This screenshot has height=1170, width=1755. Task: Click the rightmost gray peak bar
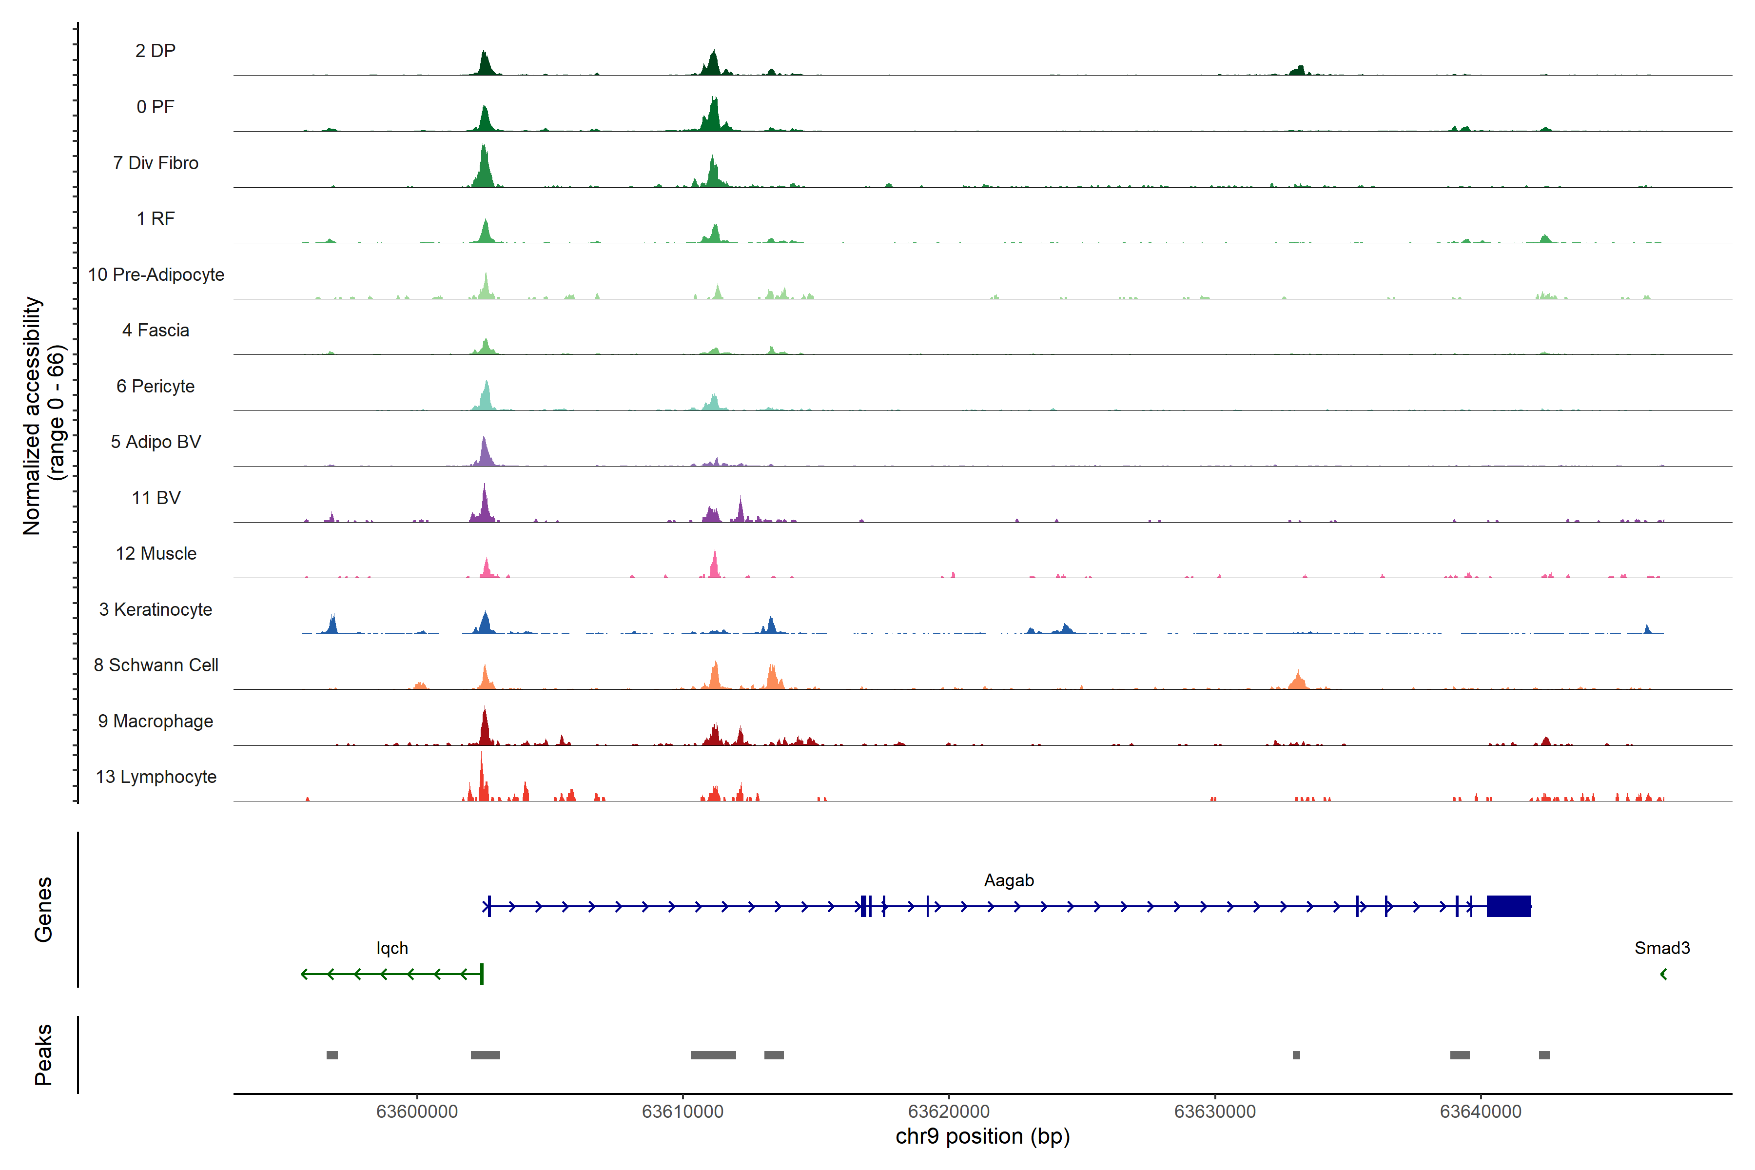[x=1544, y=1055]
